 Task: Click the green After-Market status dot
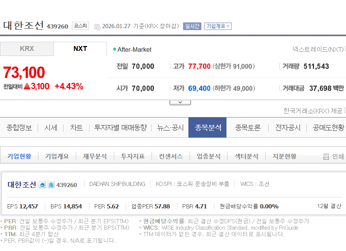point(115,49)
